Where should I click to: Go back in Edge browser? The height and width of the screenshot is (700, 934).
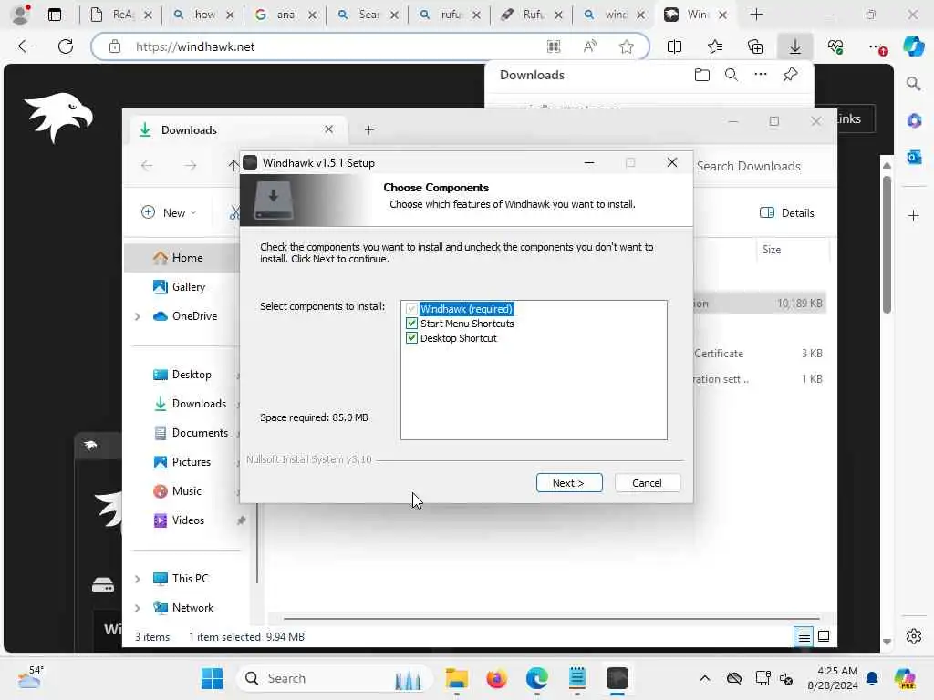pos(25,46)
